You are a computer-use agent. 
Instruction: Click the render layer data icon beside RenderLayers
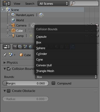(x=41, y=15)
